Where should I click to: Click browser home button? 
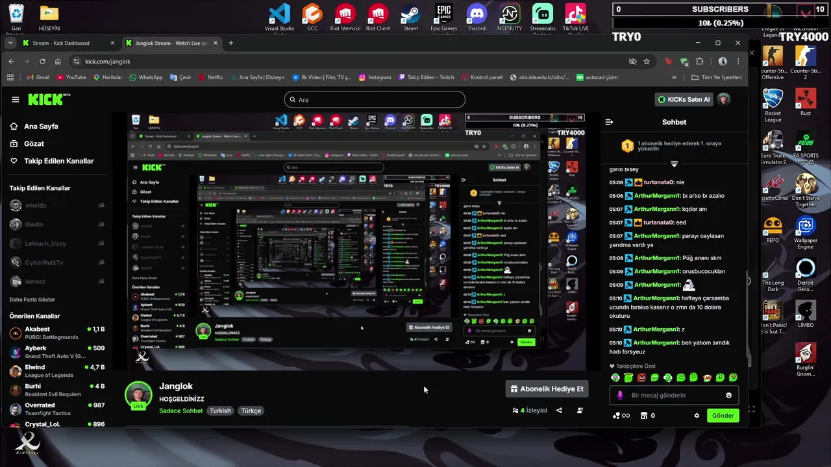click(58, 61)
